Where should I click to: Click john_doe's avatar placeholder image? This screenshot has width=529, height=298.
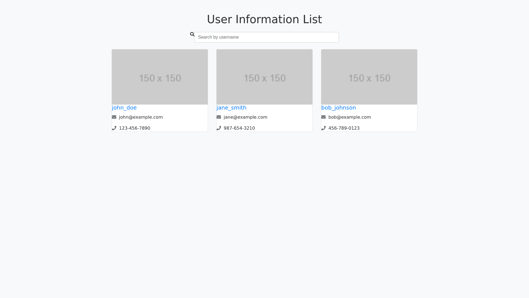(160, 77)
